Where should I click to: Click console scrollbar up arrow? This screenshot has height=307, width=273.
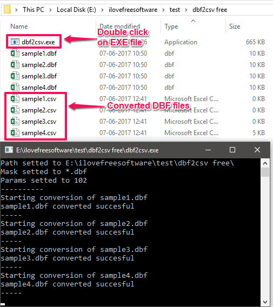pyautogui.click(x=265, y=163)
